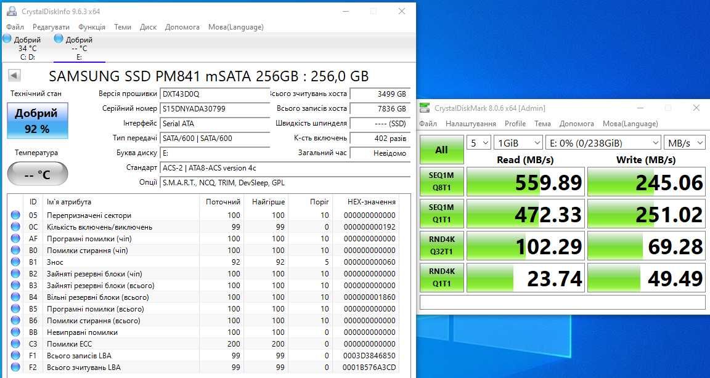The width and height of the screenshot is (710, 378).
Task: Start RND4K Q1T1 benchmark test
Action: pyautogui.click(x=441, y=278)
